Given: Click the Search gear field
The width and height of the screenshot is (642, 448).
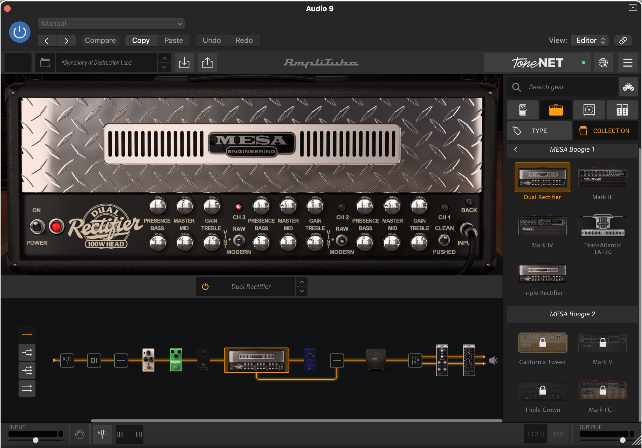Looking at the screenshot, I should pos(562,87).
